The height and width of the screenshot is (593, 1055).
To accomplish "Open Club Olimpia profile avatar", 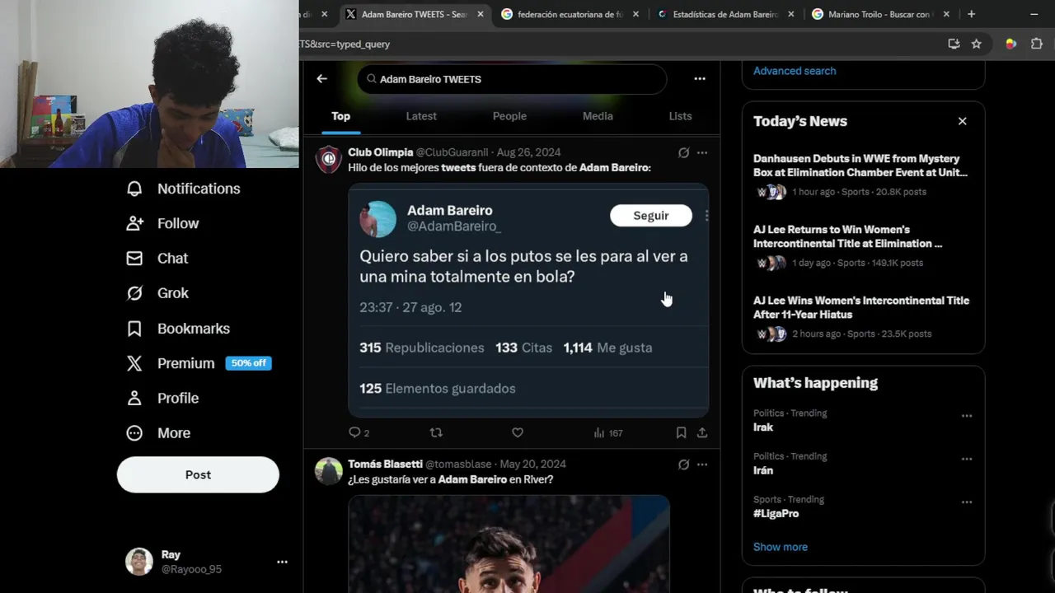I will [x=329, y=159].
